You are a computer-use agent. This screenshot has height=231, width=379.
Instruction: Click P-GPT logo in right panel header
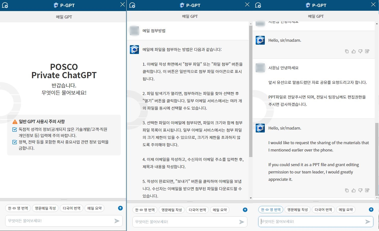316,5
